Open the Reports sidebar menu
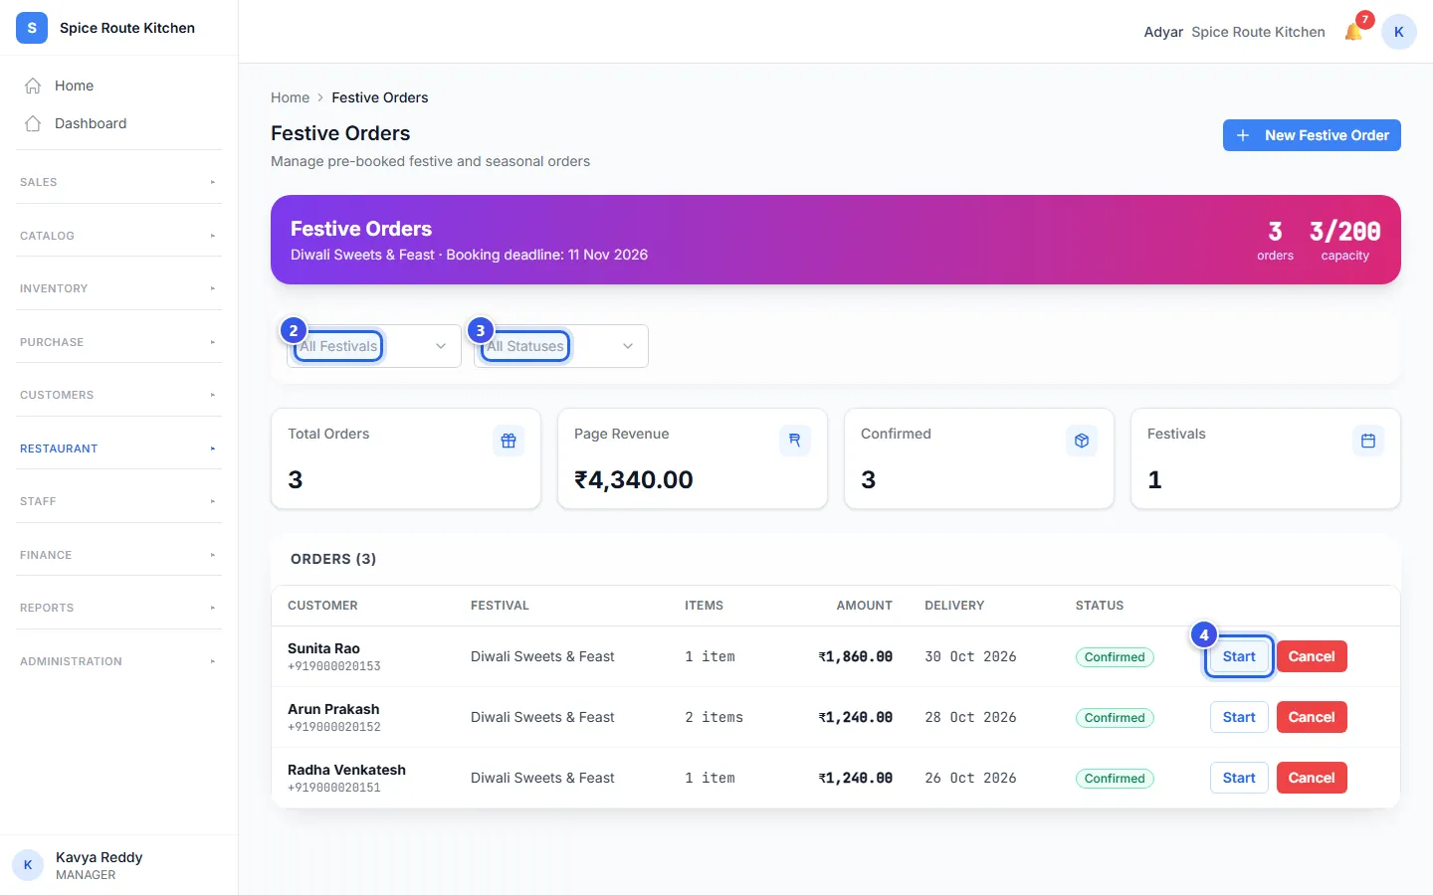Viewport: 1433px width, 895px height. (119, 608)
